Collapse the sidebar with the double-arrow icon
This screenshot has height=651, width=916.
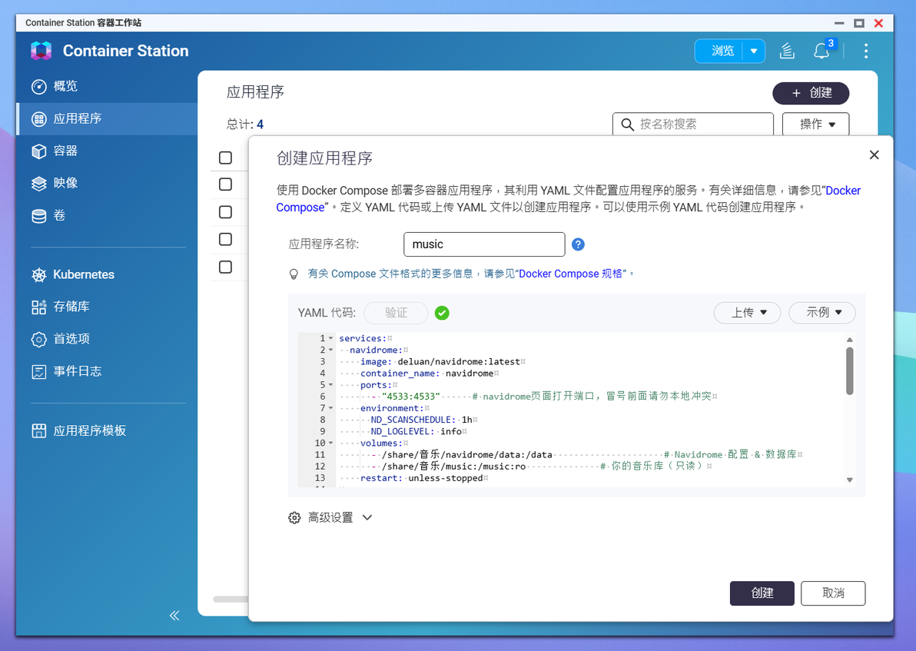[x=174, y=616]
